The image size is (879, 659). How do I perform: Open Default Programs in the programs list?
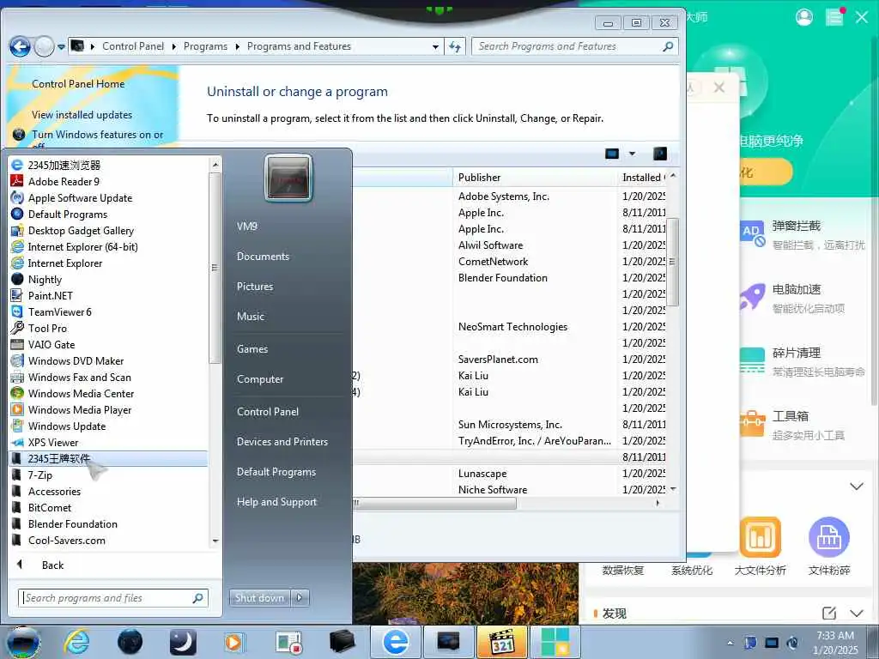coord(67,214)
